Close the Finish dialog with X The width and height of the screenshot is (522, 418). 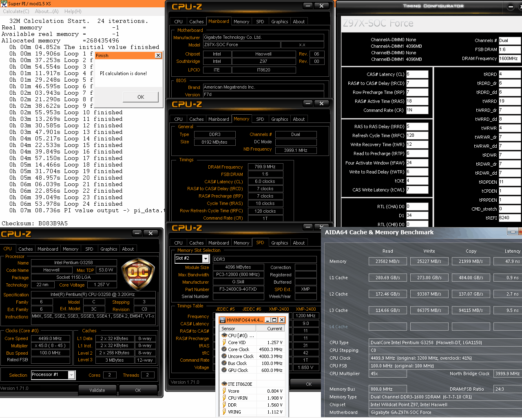click(158, 56)
